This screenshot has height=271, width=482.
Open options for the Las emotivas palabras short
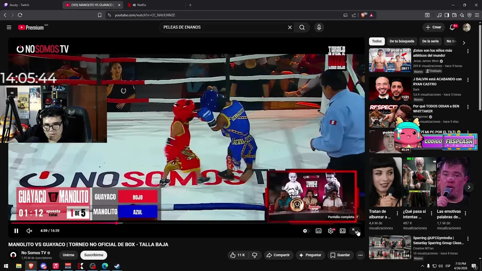465,213
